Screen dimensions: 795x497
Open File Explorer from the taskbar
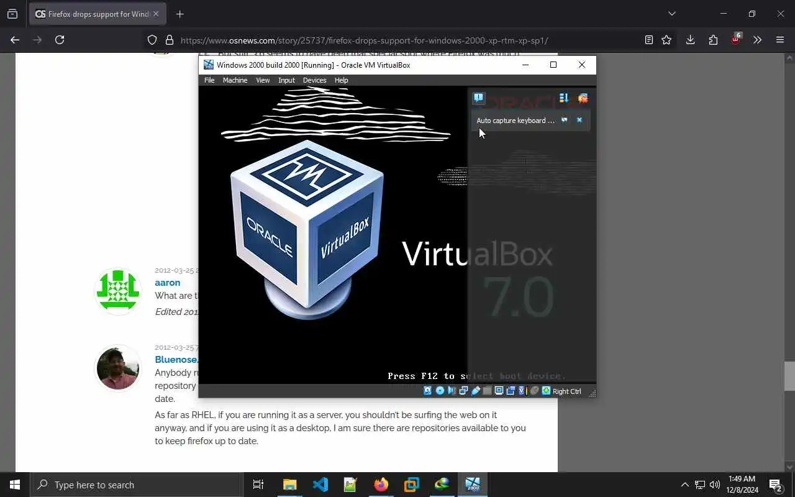[290, 485]
